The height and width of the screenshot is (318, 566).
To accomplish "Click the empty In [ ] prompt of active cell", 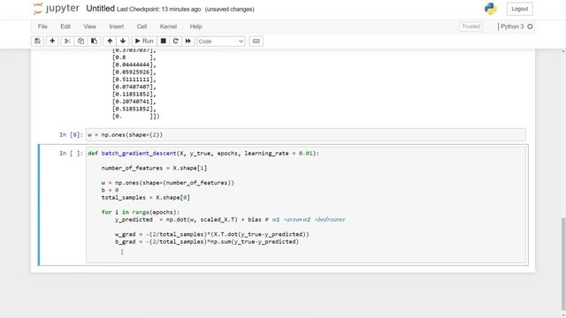I will coord(71,153).
